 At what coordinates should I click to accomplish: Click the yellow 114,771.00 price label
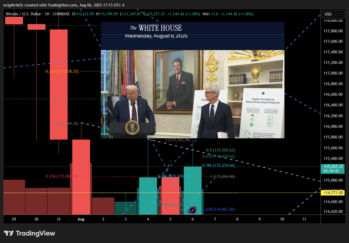[x=333, y=193]
